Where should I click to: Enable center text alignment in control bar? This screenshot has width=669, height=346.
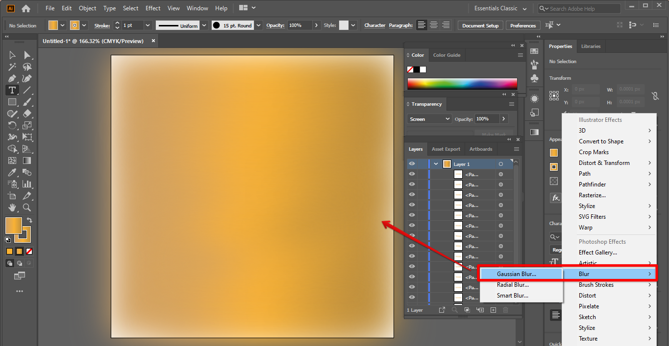(x=434, y=25)
